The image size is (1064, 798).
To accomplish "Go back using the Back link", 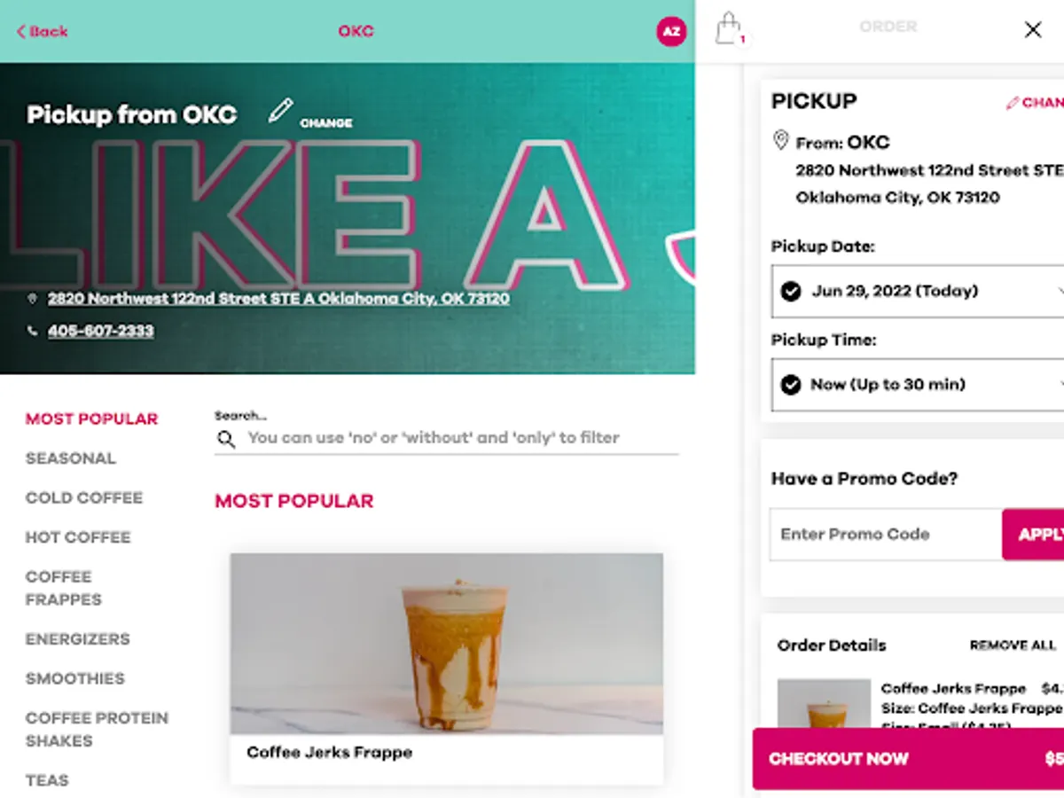I will [42, 31].
